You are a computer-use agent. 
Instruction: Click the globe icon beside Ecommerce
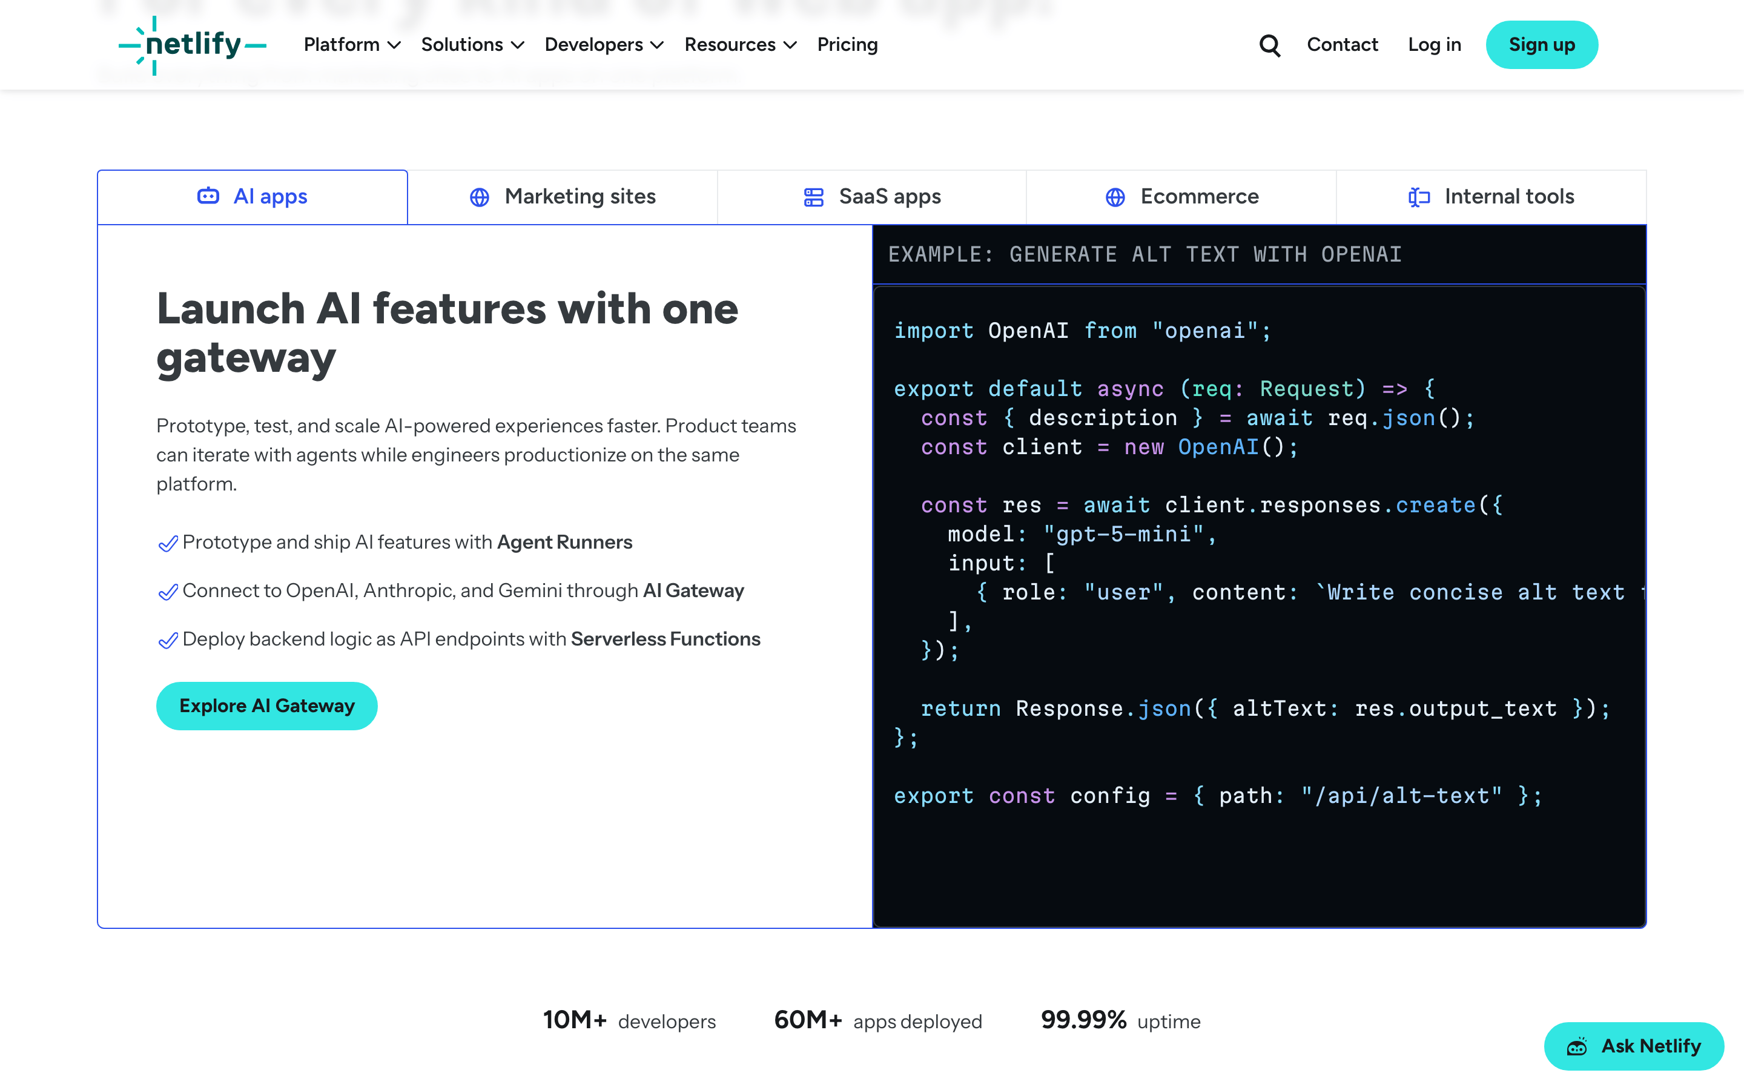pos(1115,197)
